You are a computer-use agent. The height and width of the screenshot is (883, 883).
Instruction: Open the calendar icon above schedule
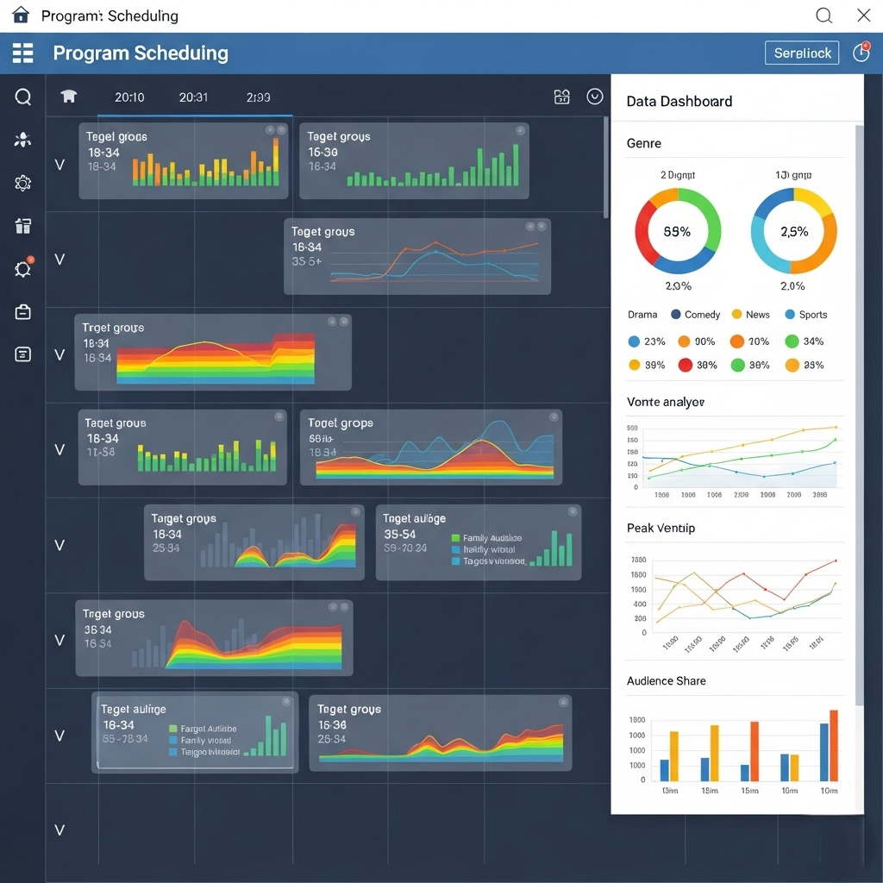(562, 97)
